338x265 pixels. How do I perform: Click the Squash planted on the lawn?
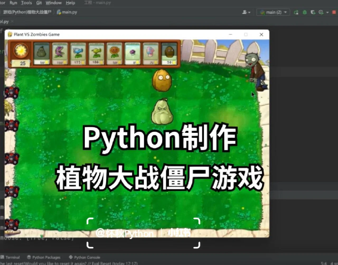(x=162, y=111)
